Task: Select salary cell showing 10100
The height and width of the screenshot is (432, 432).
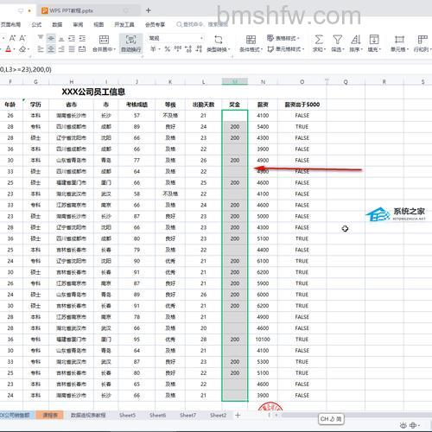Action: (263, 340)
